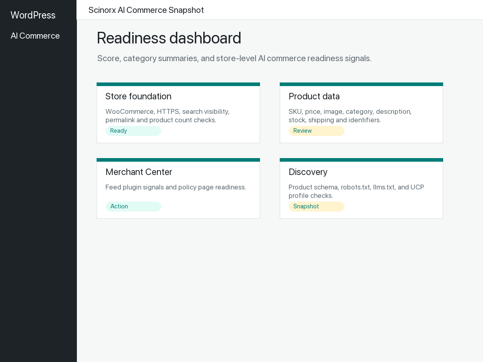This screenshot has width=483, height=362.
Task: Click the Review status badge
Action: tap(316, 131)
